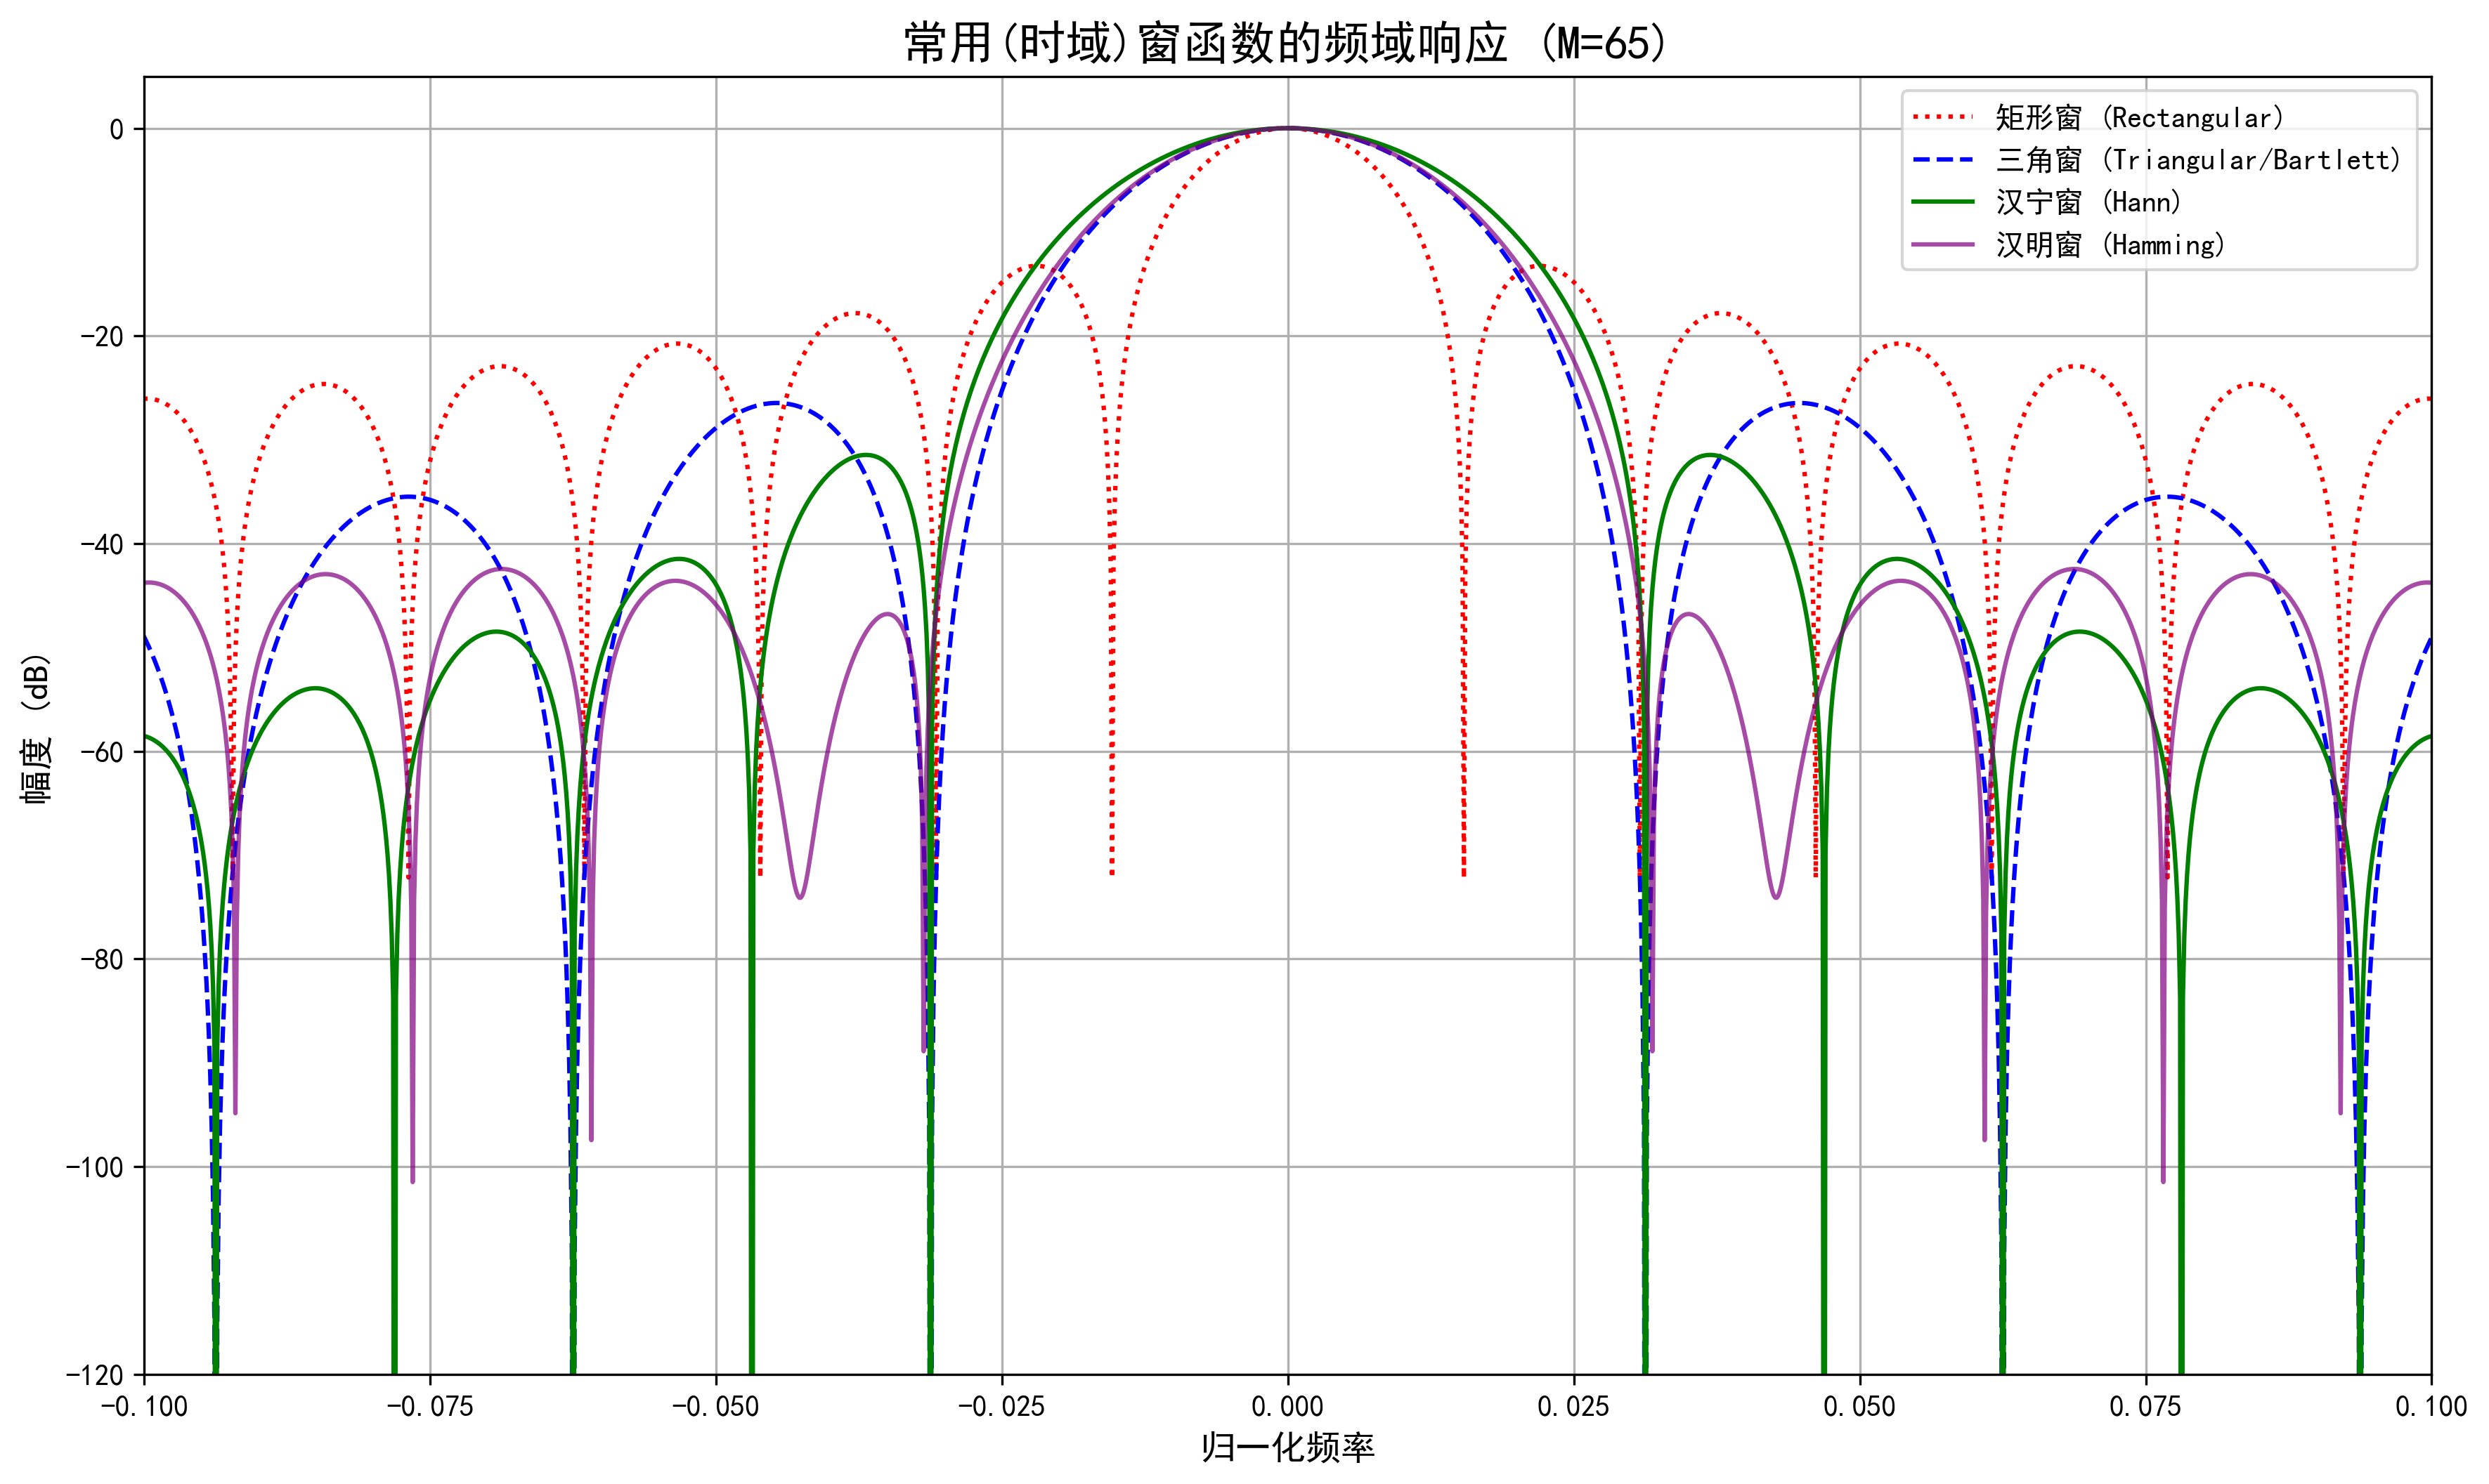Click the 0.000 x-axis tick label
Viewport: 2489px width, 1484px height.
pos(1287,1407)
